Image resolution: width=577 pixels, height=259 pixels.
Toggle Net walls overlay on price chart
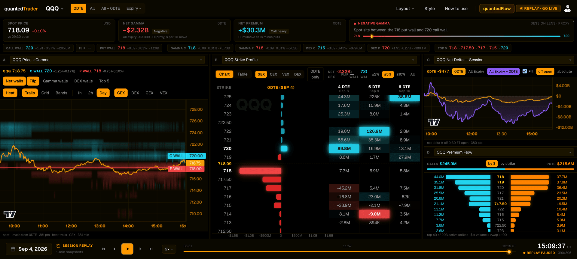tap(14, 81)
